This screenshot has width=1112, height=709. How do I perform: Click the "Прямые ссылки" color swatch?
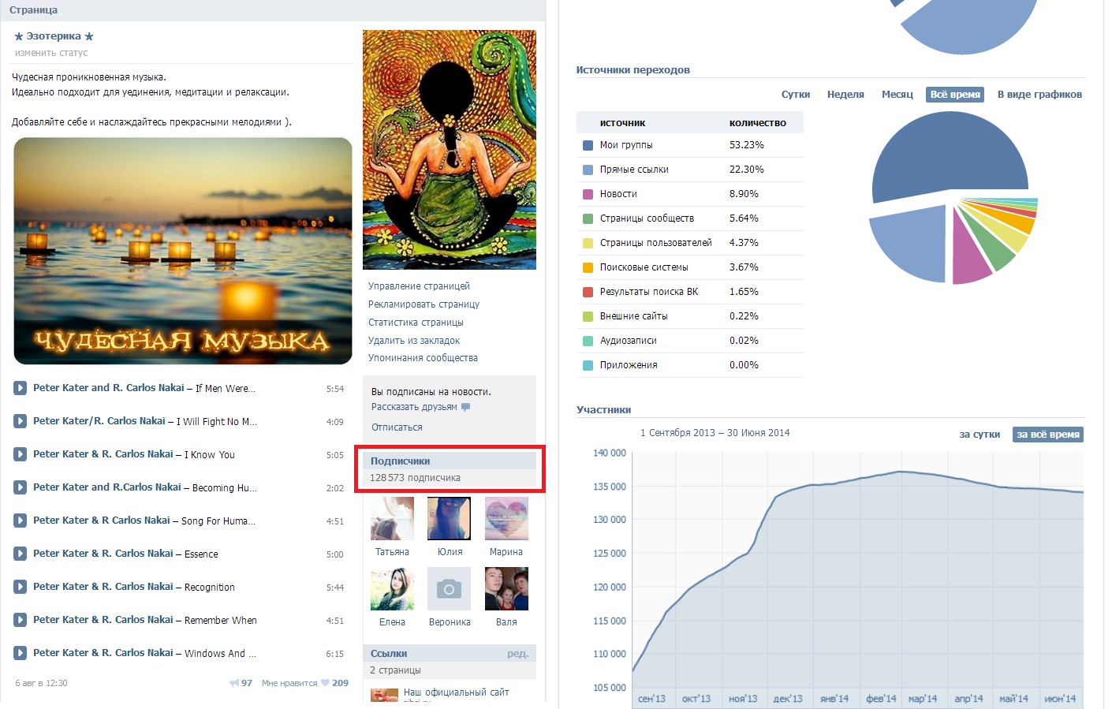coord(588,170)
